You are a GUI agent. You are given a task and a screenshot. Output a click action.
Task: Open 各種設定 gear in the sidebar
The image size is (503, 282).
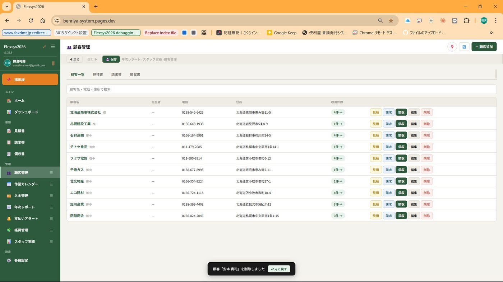pos(30,261)
